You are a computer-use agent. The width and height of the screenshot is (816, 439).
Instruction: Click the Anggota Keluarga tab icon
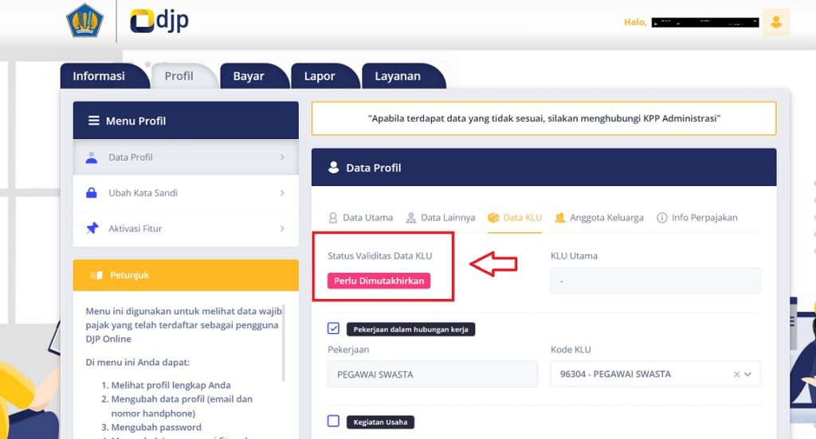click(560, 218)
